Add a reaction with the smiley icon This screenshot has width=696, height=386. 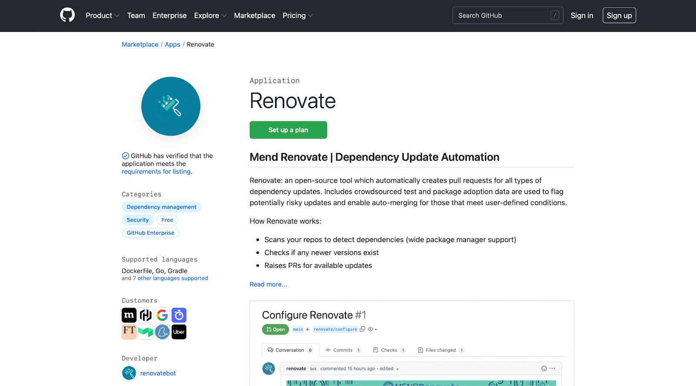[x=544, y=368]
